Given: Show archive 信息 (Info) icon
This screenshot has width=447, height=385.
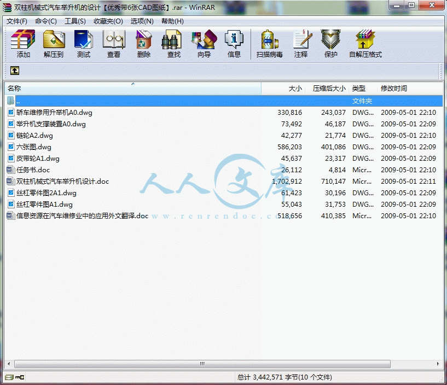Looking at the screenshot, I should click(x=234, y=44).
